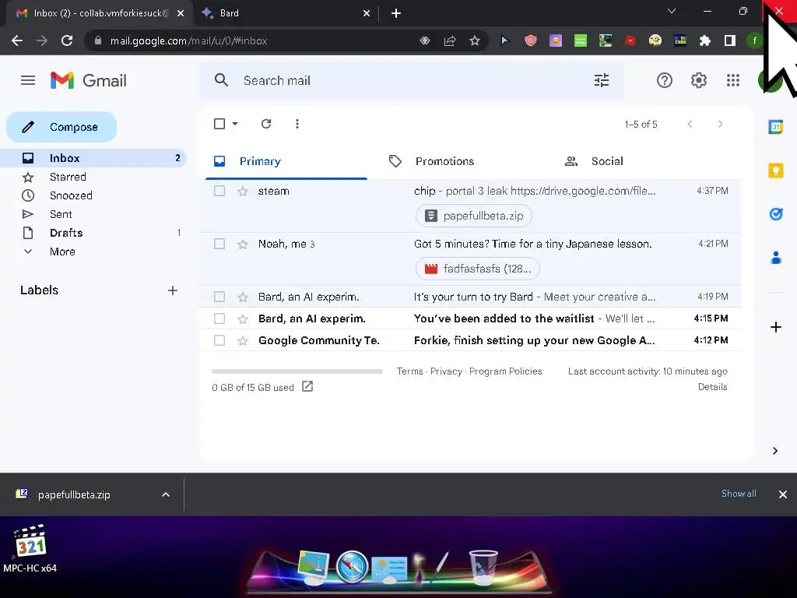This screenshot has height=598, width=797.
Task: Open the Support help icon
Action: coord(665,80)
